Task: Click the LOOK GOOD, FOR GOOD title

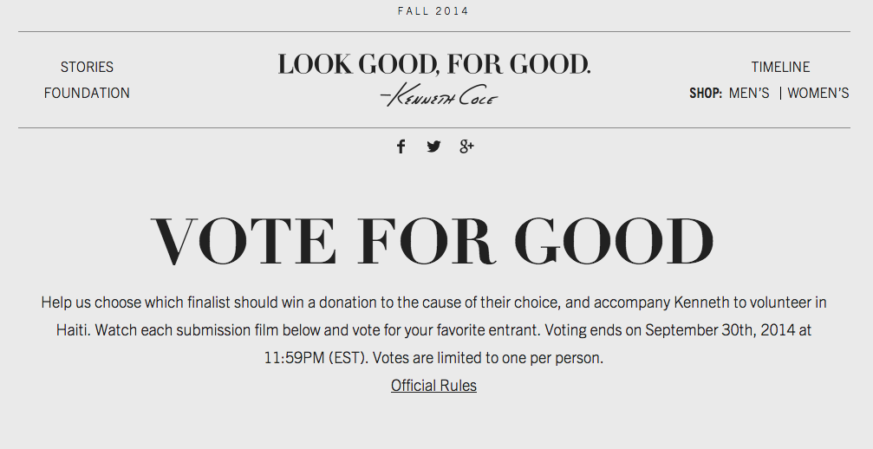Action: 434,65
